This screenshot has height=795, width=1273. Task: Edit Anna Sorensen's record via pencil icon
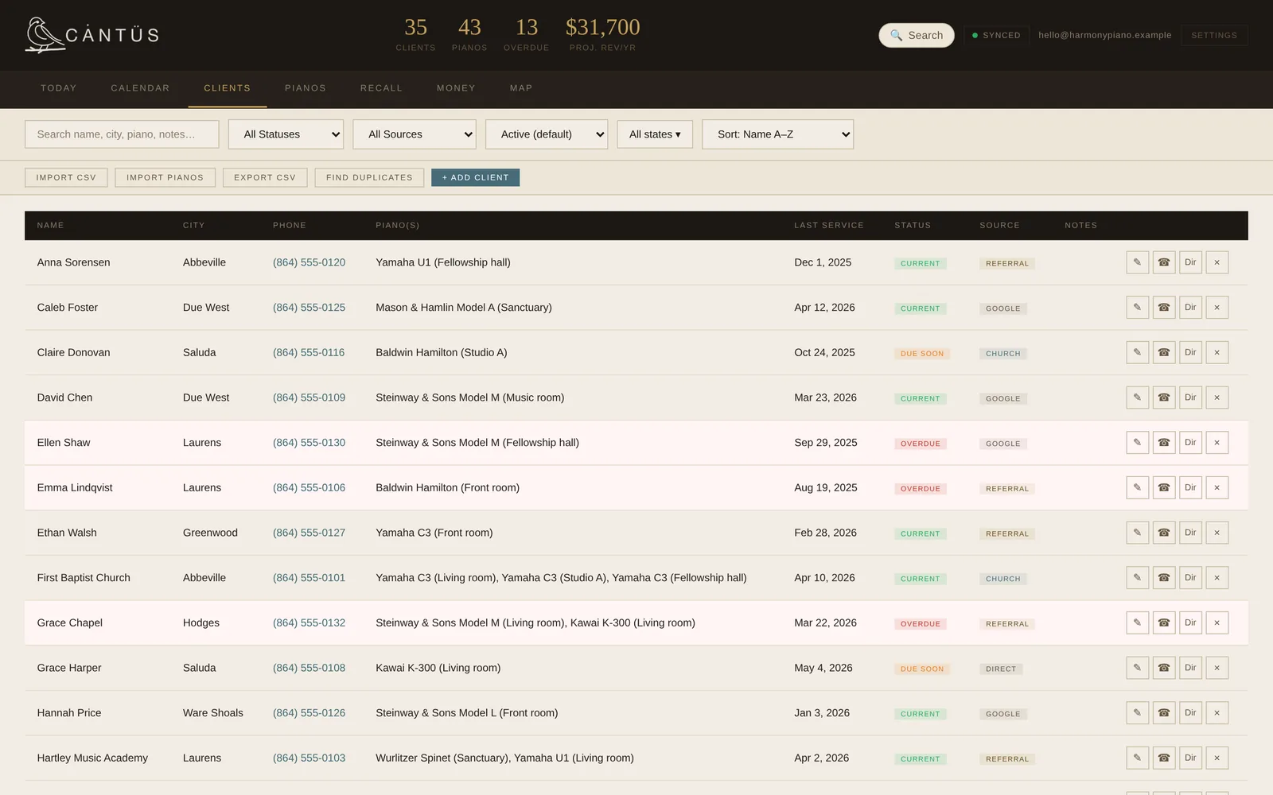coord(1137,262)
